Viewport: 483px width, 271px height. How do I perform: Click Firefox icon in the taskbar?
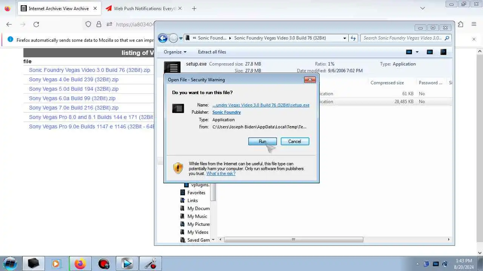point(80,263)
